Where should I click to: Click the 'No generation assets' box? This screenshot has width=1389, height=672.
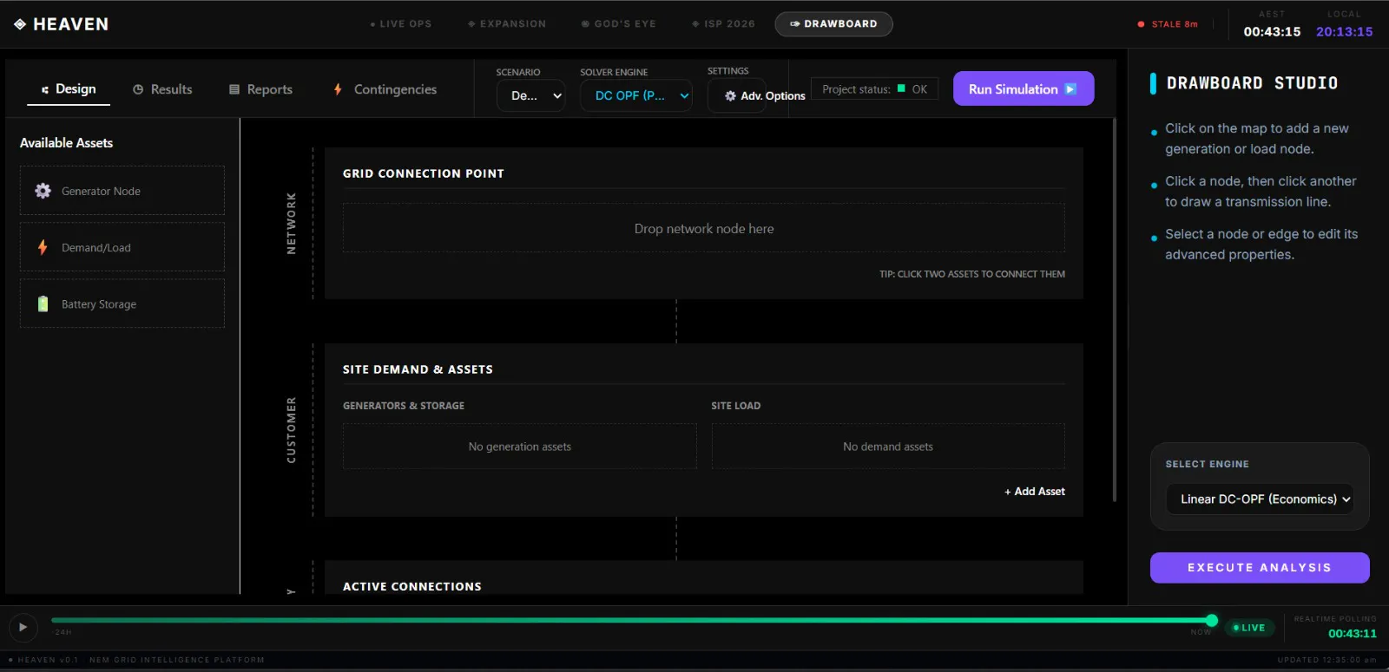520,447
